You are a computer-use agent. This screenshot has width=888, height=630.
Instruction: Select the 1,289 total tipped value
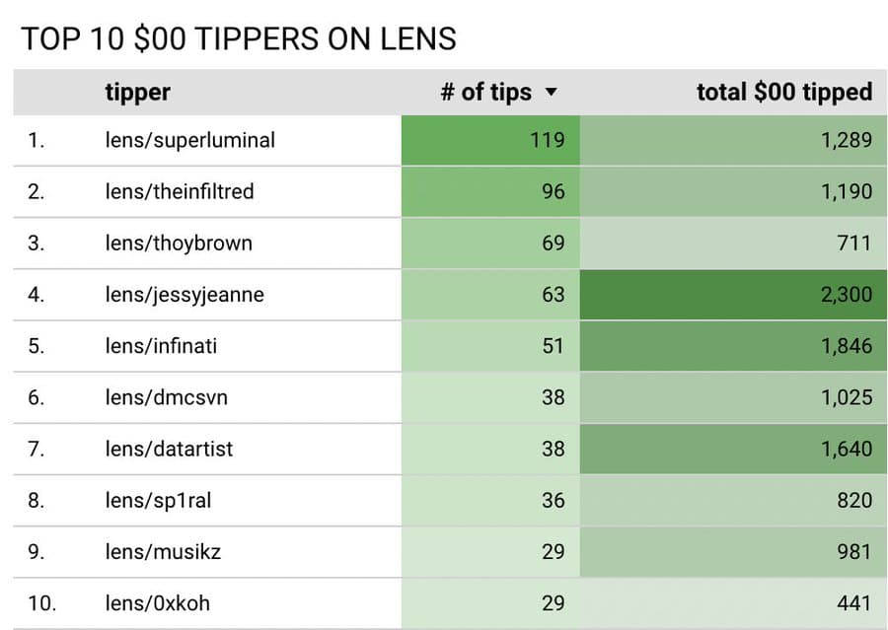click(x=733, y=140)
